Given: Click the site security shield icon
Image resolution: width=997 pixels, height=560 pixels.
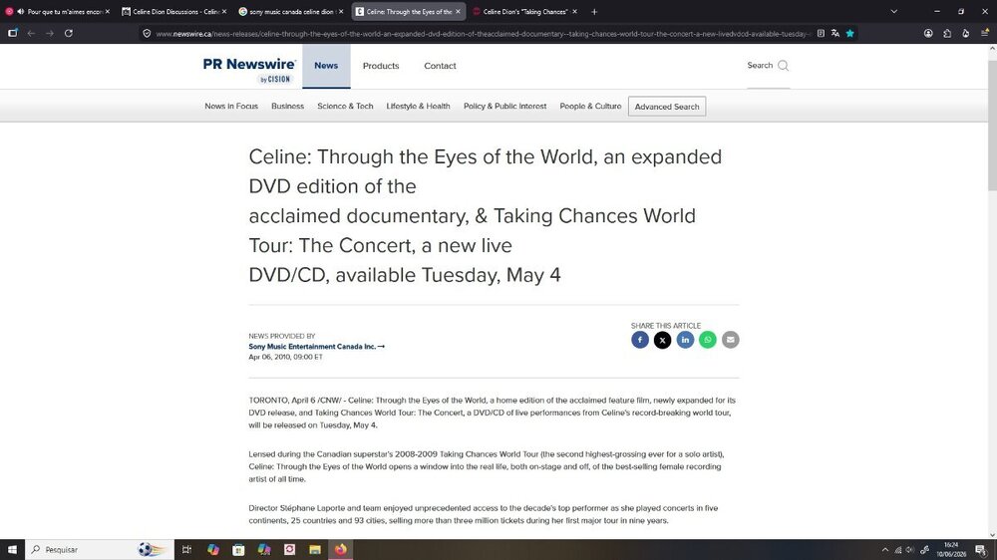Looking at the screenshot, I should pyautogui.click(x=147, y=33).
